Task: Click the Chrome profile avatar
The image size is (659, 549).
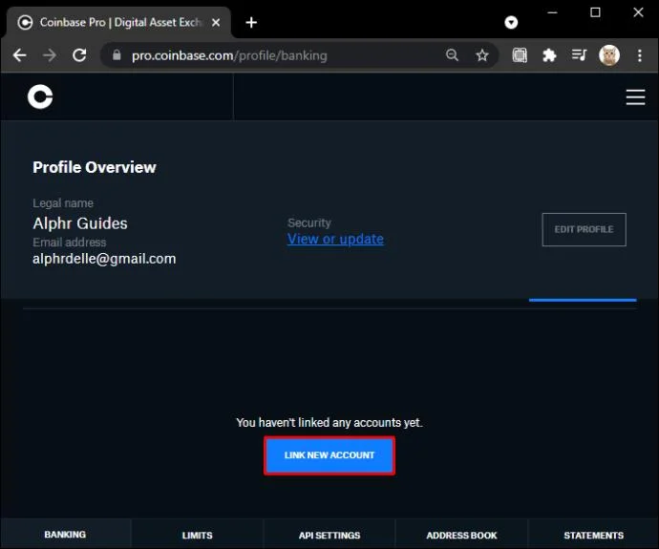Action: pyautogui.click(x=609, y=55)
